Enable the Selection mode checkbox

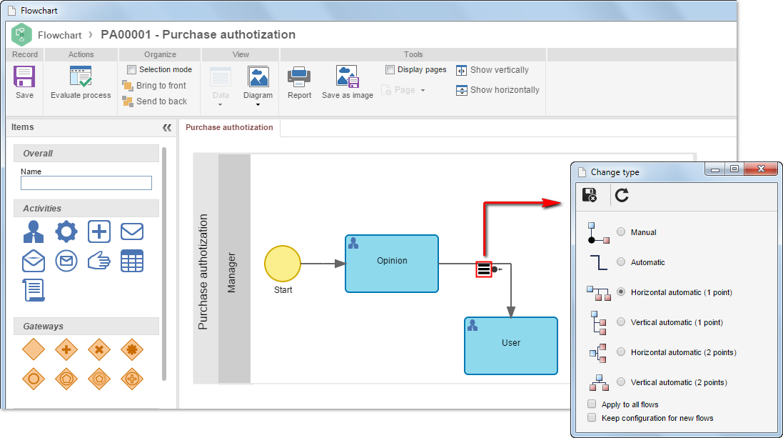(x=131, y=69)
